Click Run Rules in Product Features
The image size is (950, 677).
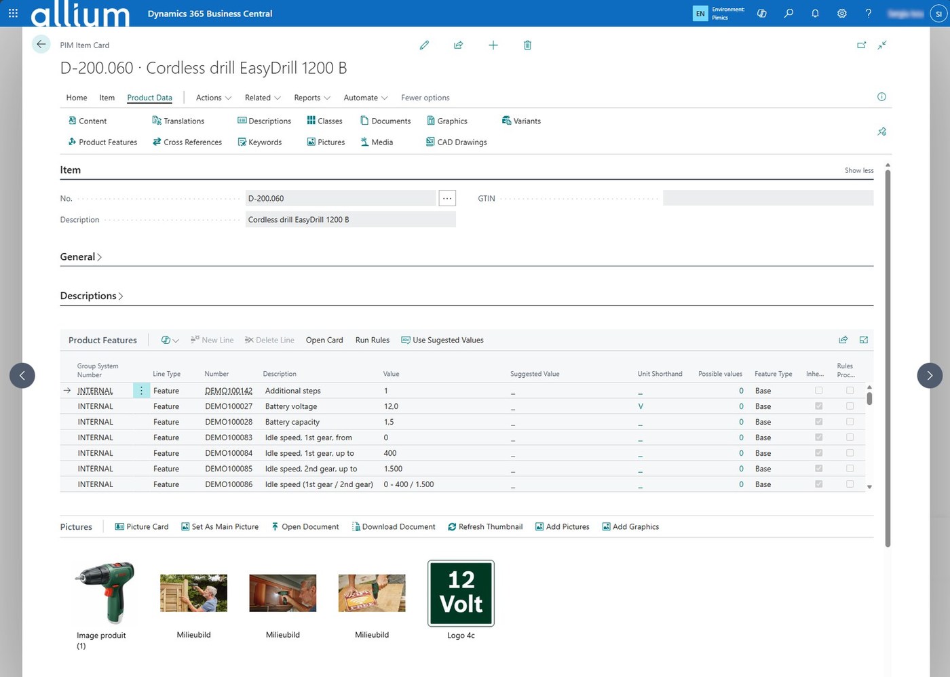click(x=372, y=341)
